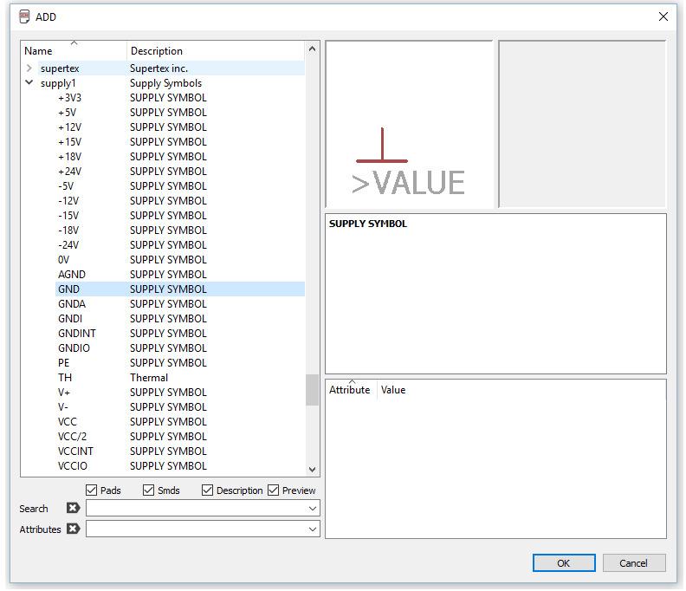Click the GND symbol preview pane

[x=409, y=124]
